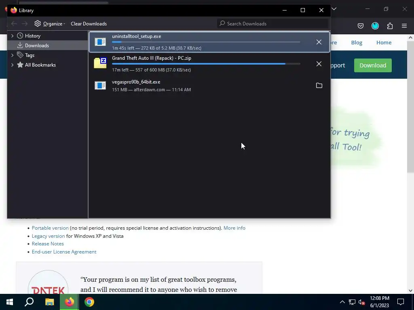
Task: Maximize the Library window
Action: [303, 10]
